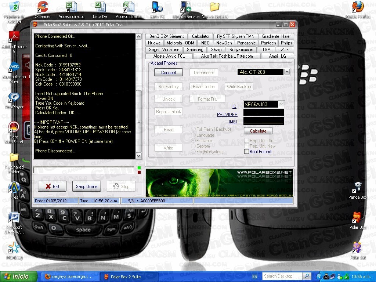Screen dimensions: 376x282
Task: Click the Read Codes button
Action: 203,87
